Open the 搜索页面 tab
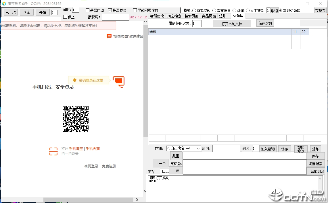The width and height of the screenshot is (328, 203). point(191,16)
